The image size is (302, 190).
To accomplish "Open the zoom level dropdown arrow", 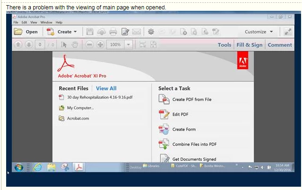I will coord(129,45).
